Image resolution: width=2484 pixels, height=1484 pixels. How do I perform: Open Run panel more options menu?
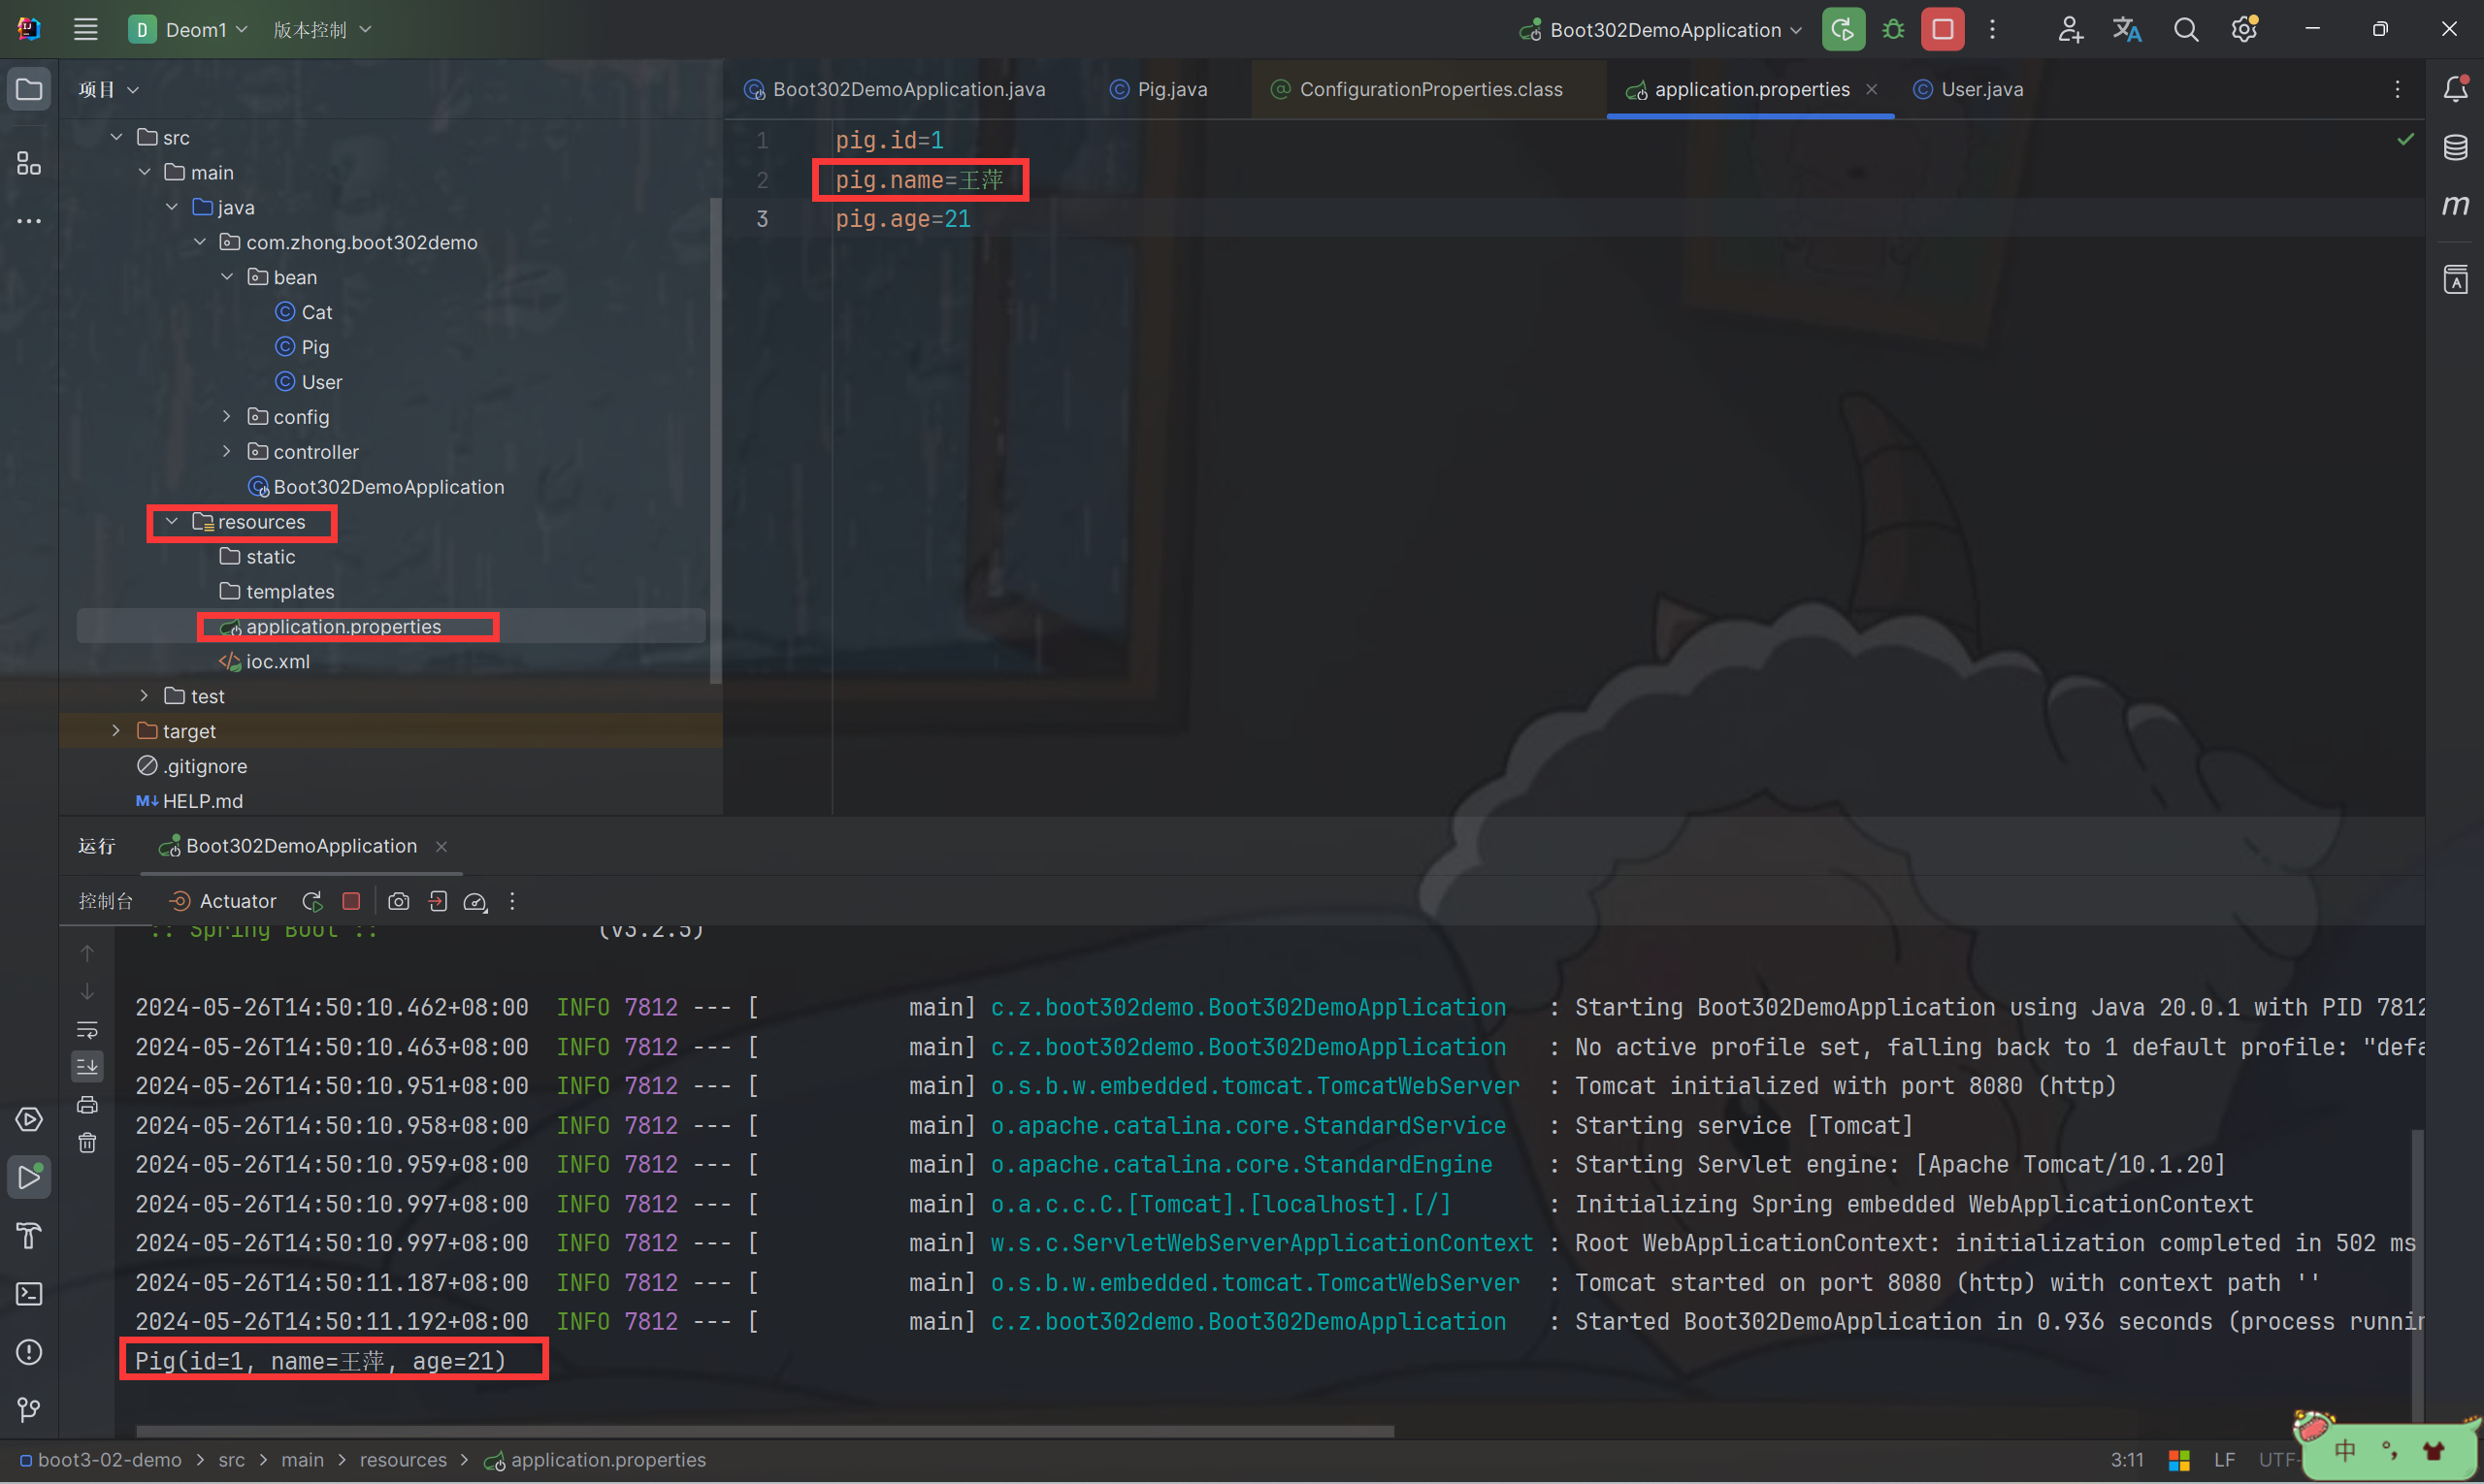tap(512, 901)
